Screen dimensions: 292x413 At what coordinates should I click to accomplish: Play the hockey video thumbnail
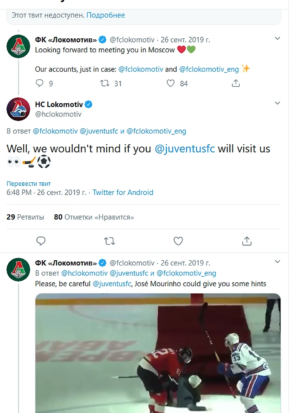(x=158, y=353)
